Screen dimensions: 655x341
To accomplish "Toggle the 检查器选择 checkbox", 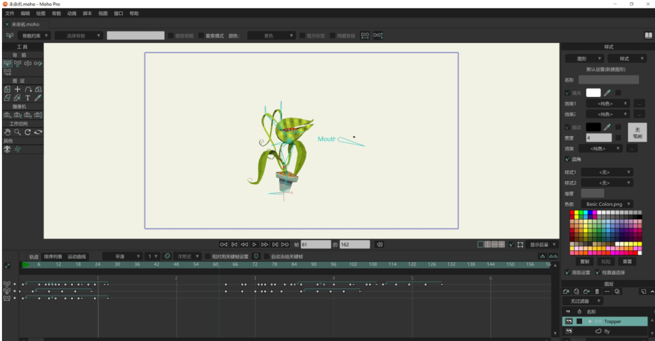I will point(598,273).
